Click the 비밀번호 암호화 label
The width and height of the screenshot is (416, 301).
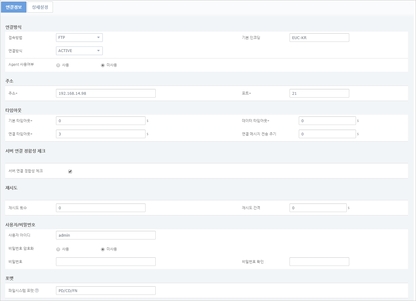tap(21, 248)
